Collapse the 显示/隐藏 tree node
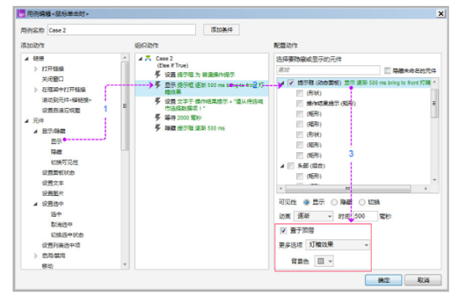 36,131
